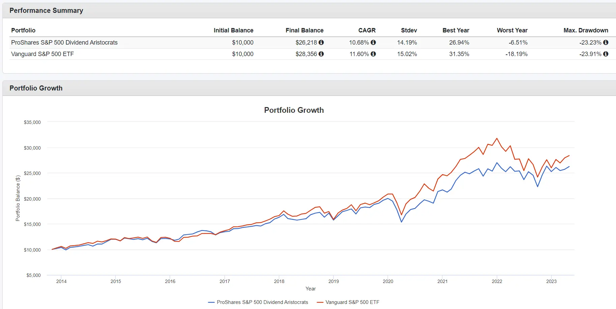
Task: Click info icon next to -23.23% drawdown
Action: click(606, 43)
